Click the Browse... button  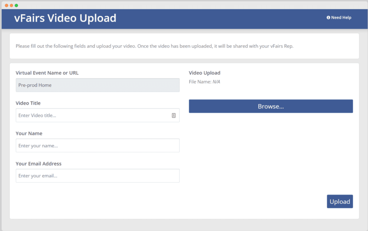[271, 106]
